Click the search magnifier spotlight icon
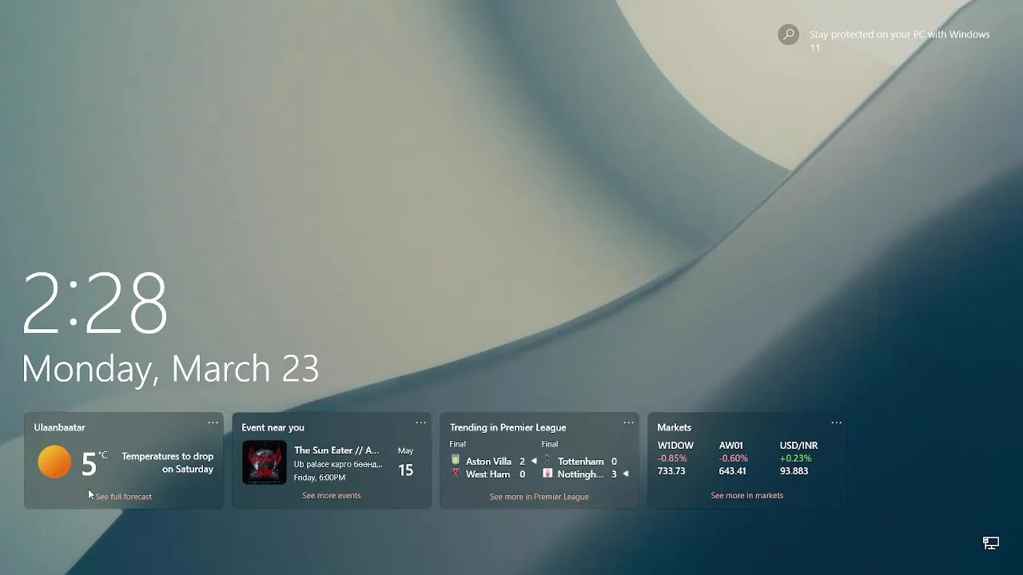The width and height of the screenshot is (1023, 575). pyautogui.click(x=789, y=34)
